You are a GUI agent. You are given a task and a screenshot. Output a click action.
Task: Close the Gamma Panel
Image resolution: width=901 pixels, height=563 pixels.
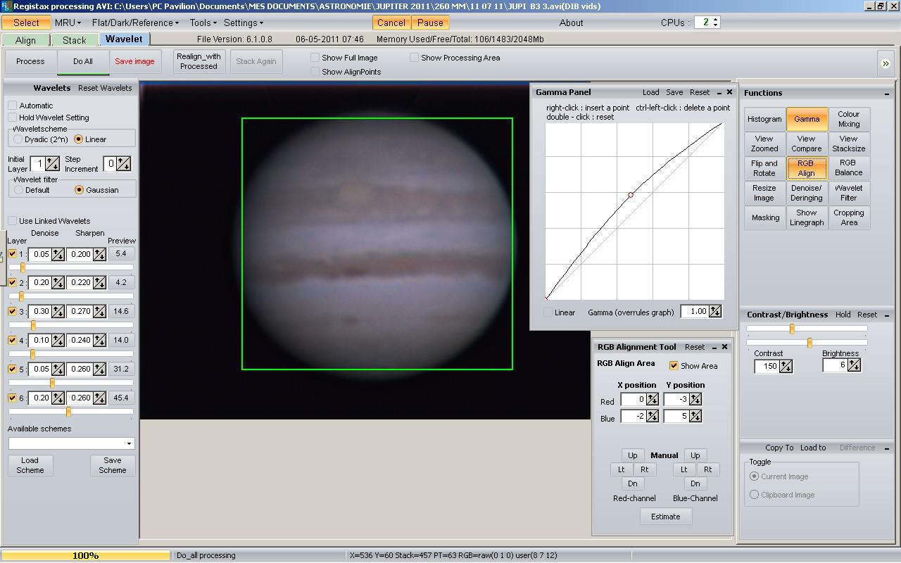729,92
